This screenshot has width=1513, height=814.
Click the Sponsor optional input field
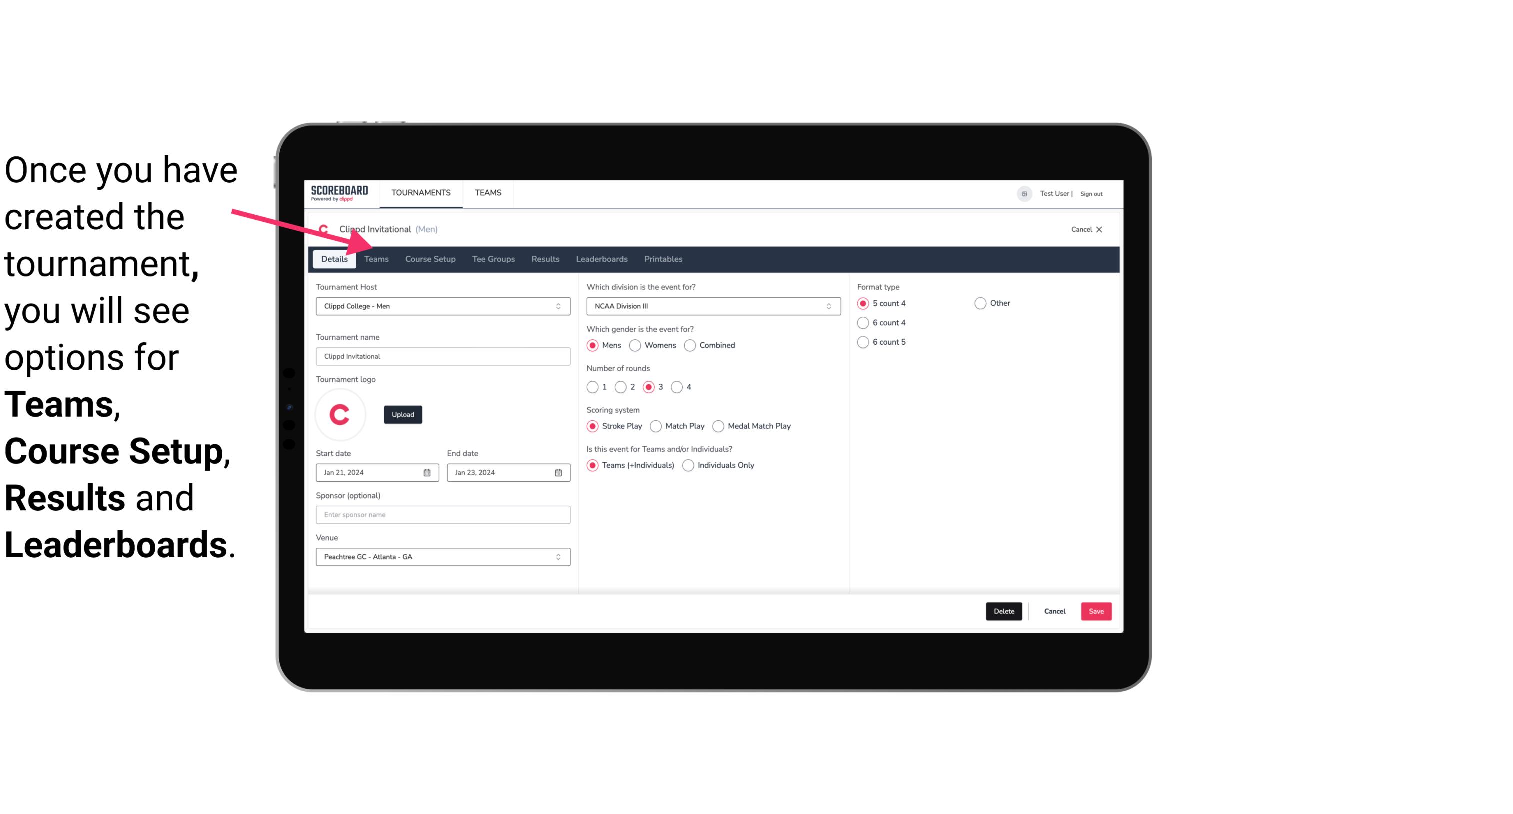click(x=443, y=514)
